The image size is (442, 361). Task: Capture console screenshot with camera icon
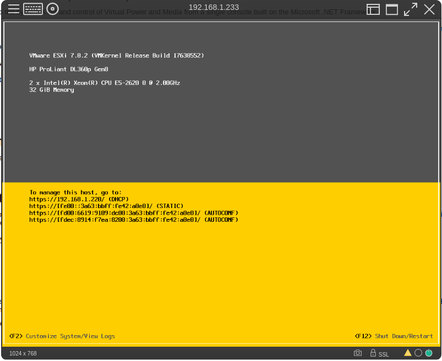pyautogui.click(x=358, y=353)
